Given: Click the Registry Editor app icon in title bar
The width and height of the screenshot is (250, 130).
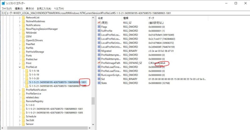Looking at the screenshot, I should point(3,3).
